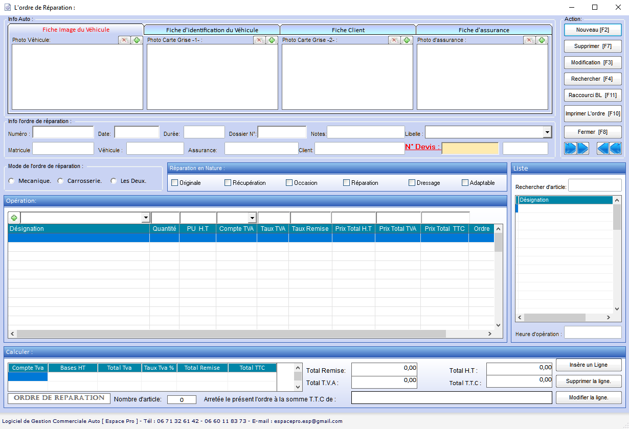Click the Supprimer [F7] button

tap(593, 46)
